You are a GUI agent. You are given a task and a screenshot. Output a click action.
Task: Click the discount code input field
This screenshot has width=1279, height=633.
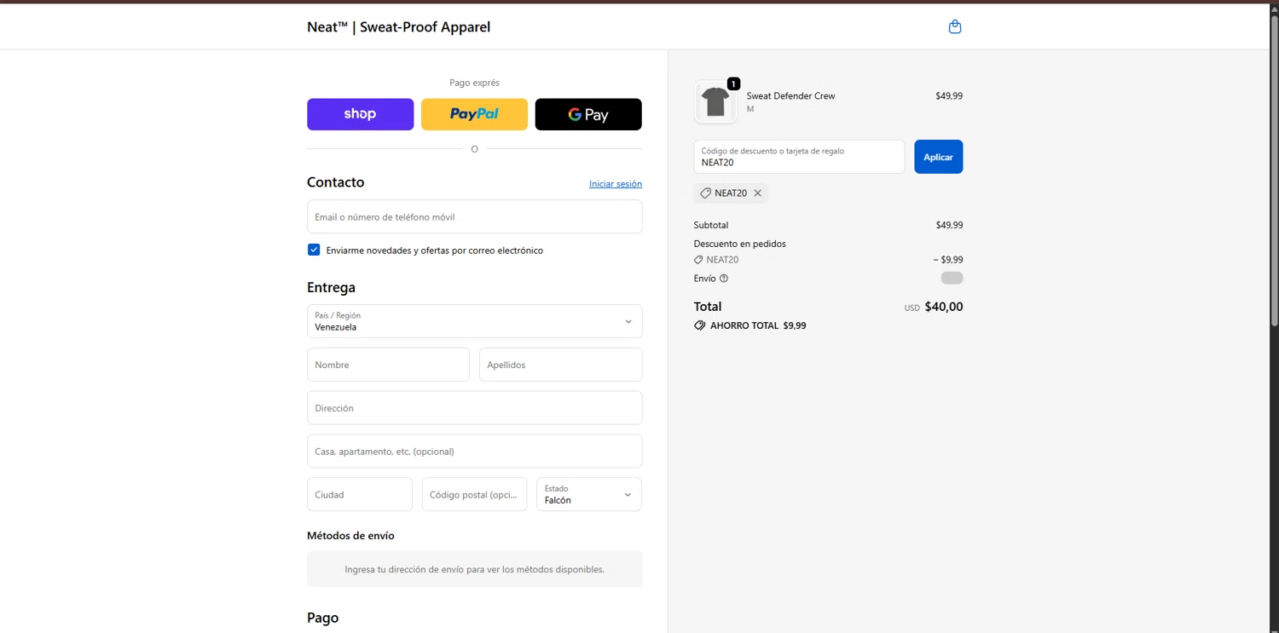pyautogui.click(x=799, y=157)
